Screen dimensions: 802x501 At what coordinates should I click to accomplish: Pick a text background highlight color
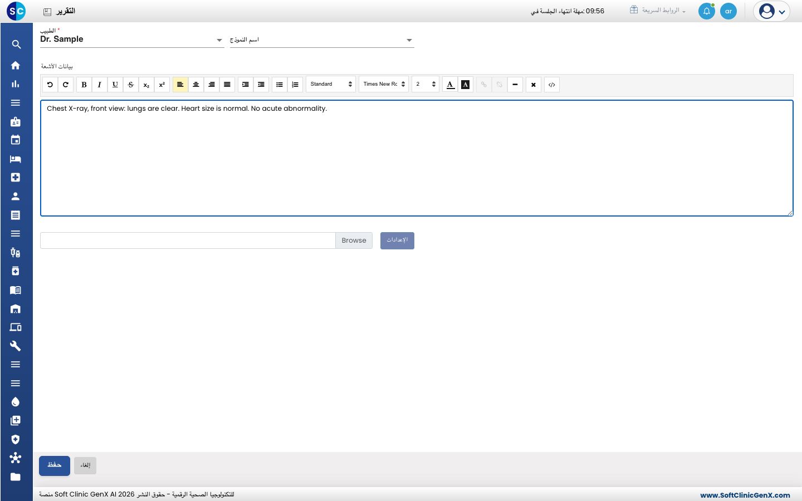click(x=466, y=85)
